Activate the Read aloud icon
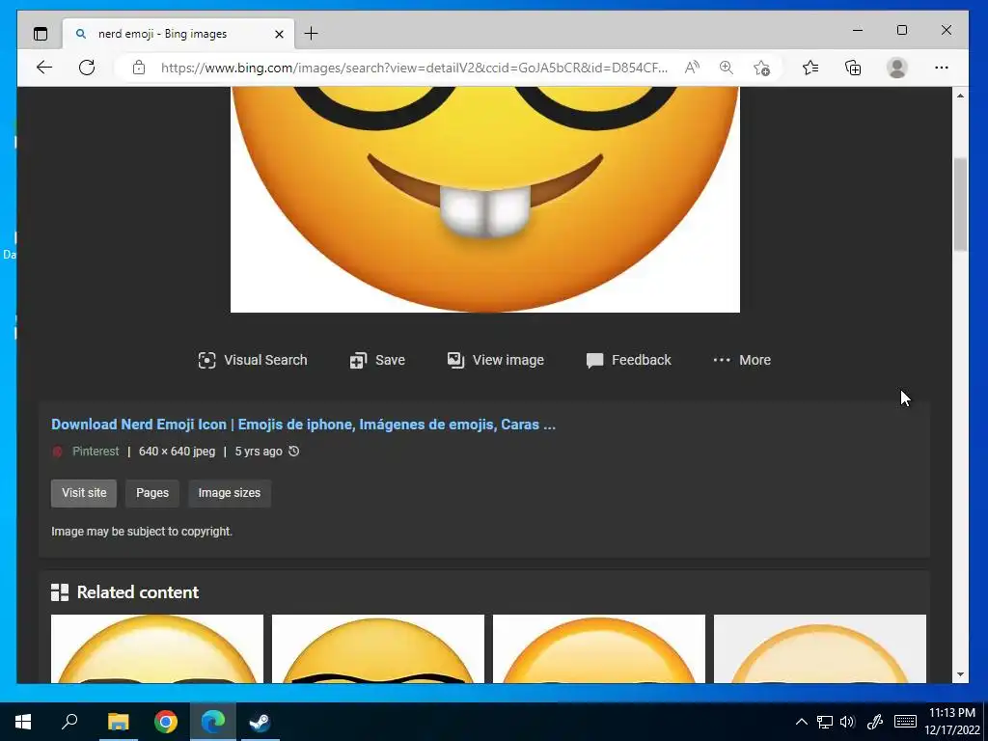This screenshot has height=741, width=988. 692,68
